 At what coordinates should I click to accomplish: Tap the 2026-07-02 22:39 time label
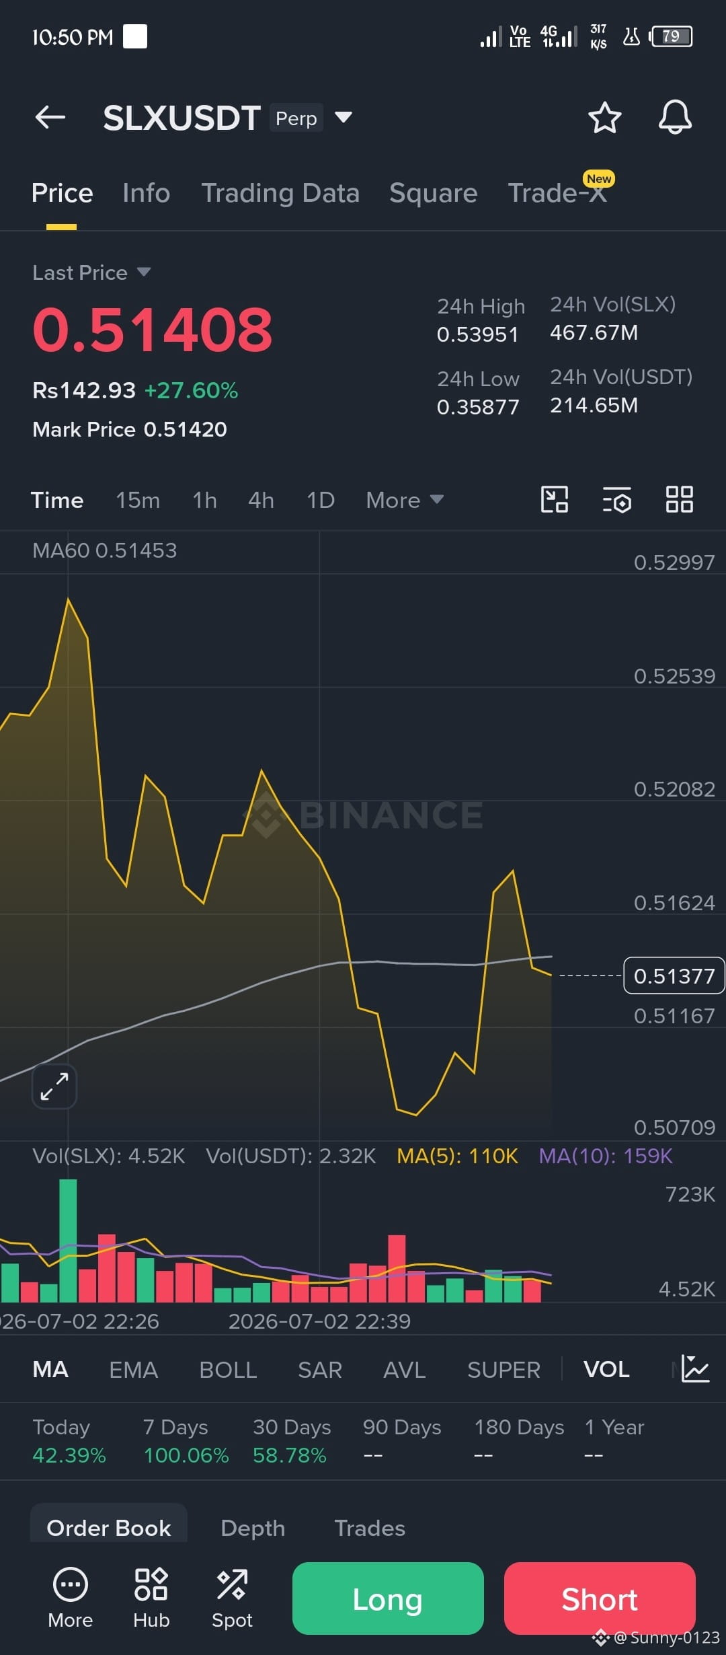[319, 1321]
